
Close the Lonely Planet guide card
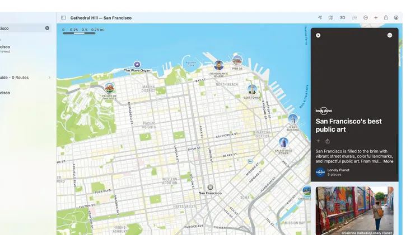[318, 35]
